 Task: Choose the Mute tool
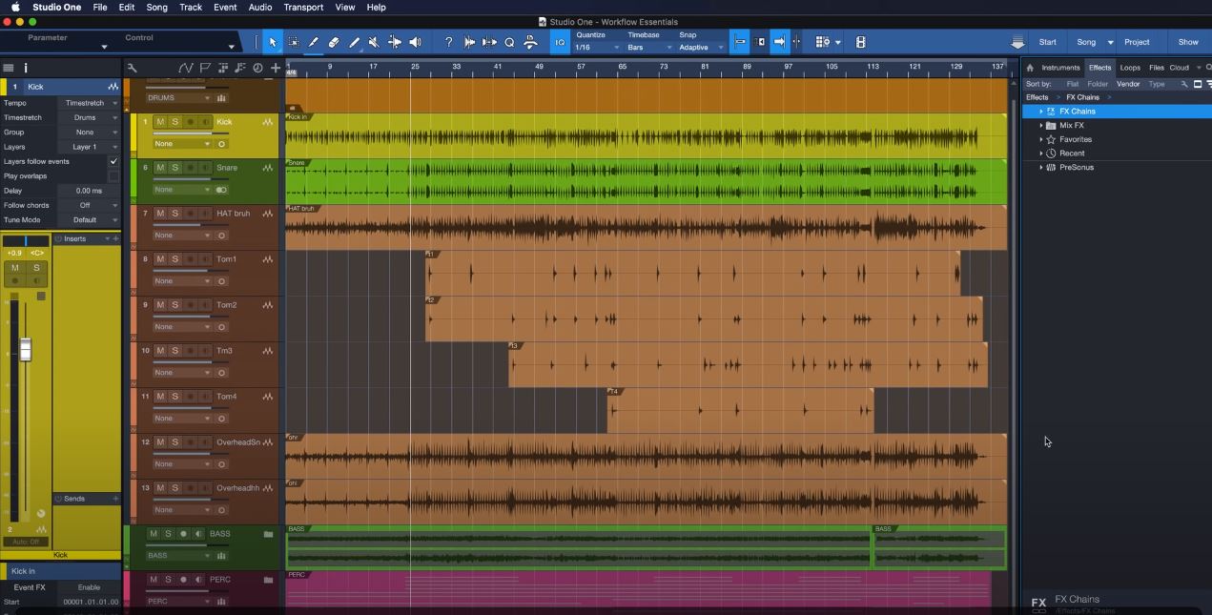click(x=373, y=42)
